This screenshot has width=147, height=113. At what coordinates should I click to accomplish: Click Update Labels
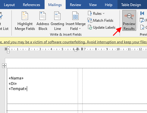coord(102,27)
